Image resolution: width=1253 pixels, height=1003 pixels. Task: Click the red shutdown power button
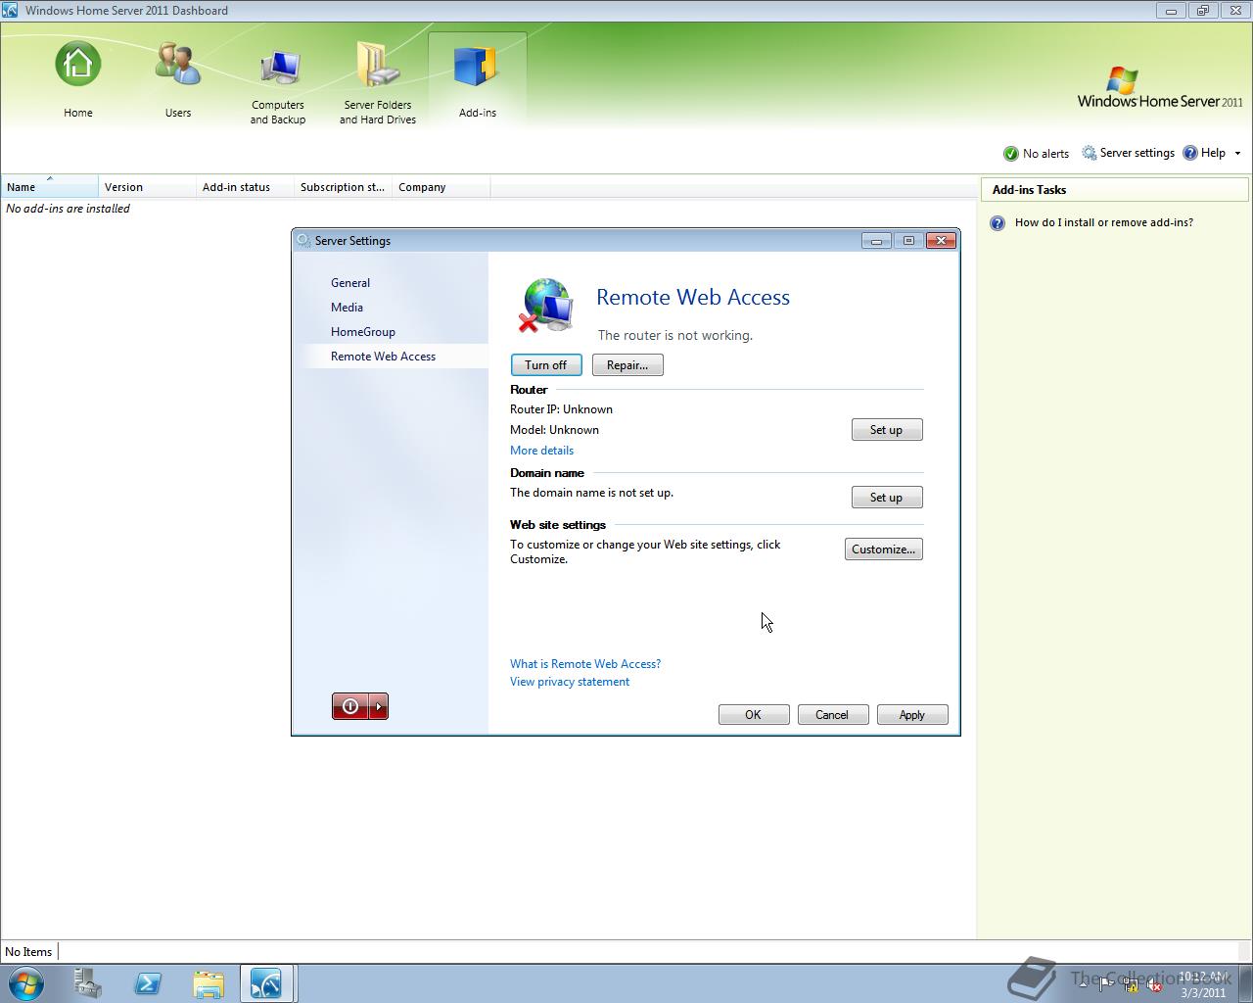click(x=350, y=706)
